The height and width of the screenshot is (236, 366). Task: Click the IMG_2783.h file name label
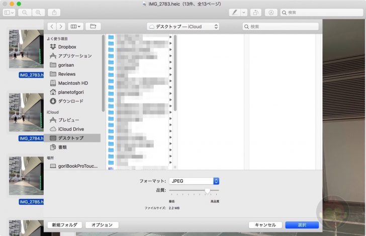(x=31, y=75)
